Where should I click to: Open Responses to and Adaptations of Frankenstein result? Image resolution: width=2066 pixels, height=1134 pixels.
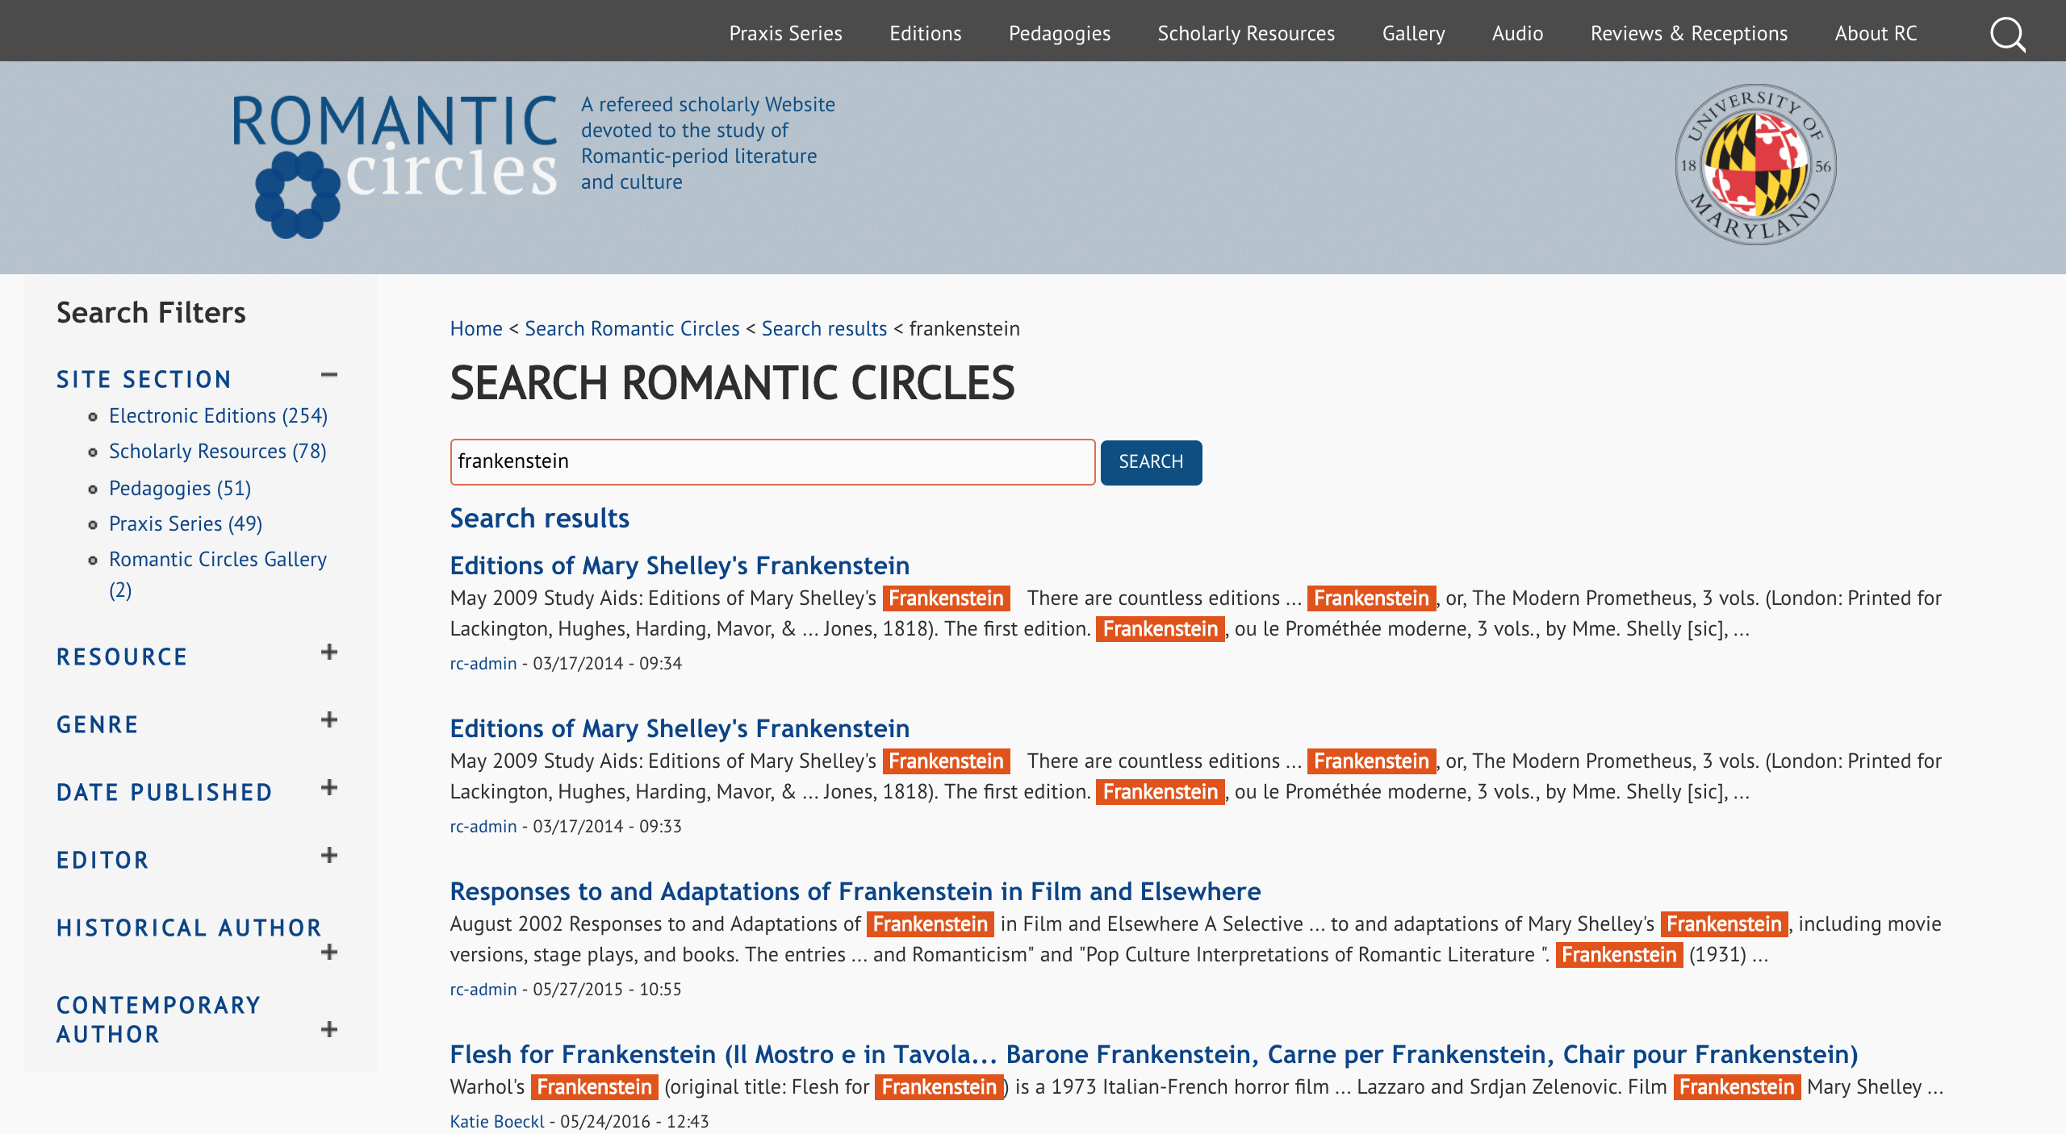(855, 891)
